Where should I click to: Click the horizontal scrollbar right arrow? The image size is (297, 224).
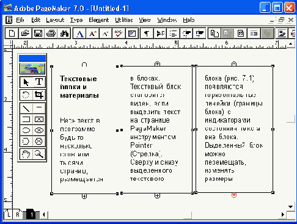click(283, 214)
